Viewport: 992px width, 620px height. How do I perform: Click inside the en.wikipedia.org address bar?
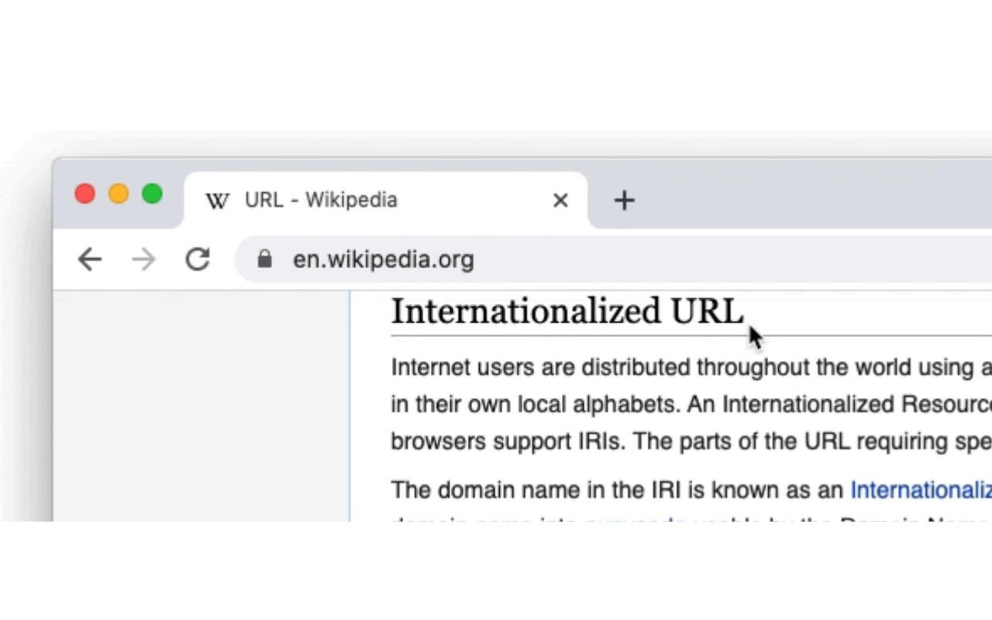pyautogui.click(x=384, y=259)
